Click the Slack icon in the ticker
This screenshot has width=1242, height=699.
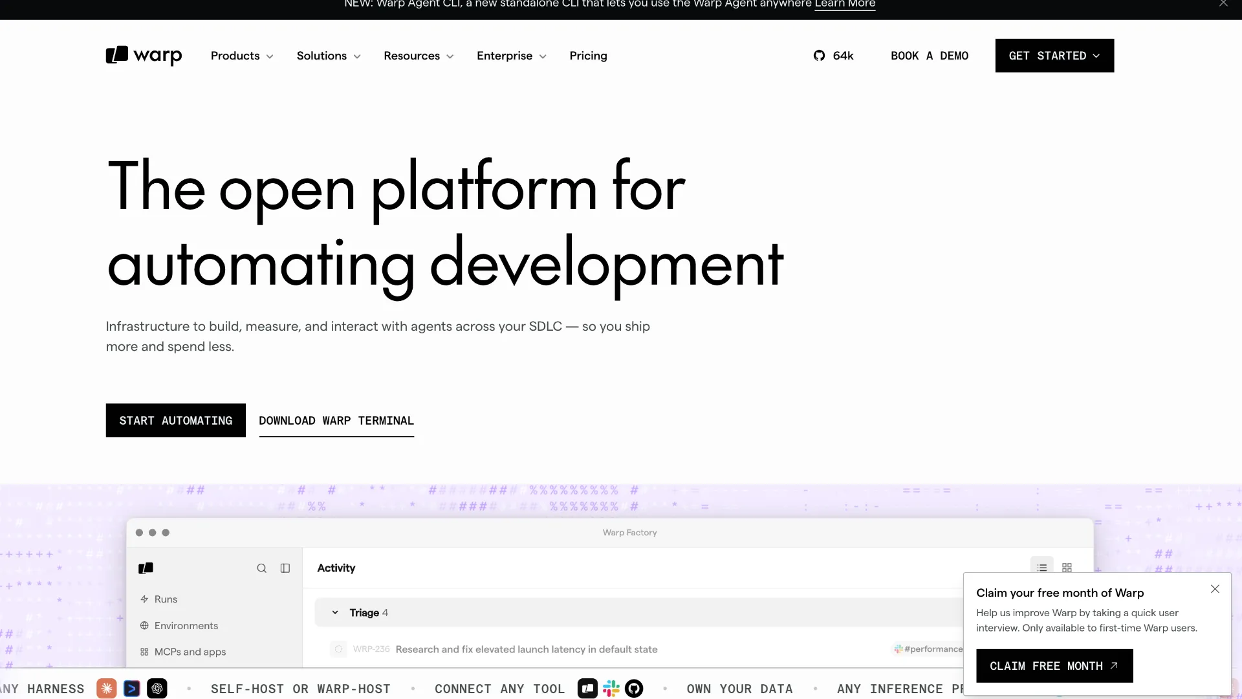pyautogui.click(x=611, y=689)
